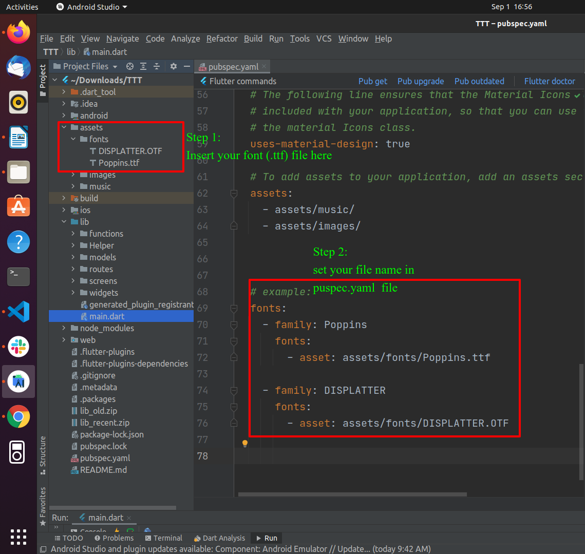Click the Flutter doctor link

tap(550, 81)
